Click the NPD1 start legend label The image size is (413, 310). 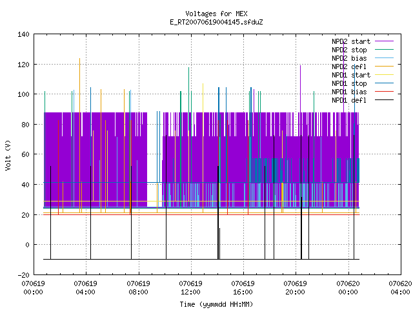click(x=351, y=75)
